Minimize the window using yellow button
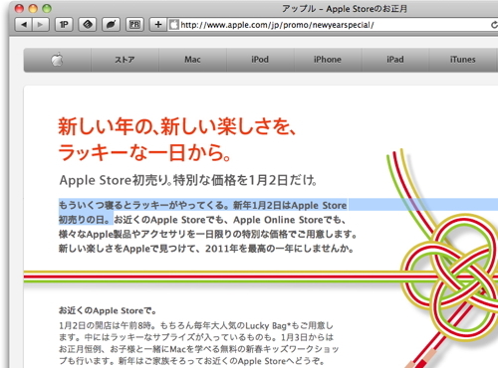 (33, 8)
